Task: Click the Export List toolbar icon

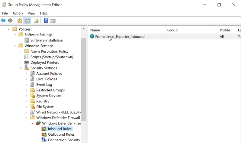Action: point(36,20)
